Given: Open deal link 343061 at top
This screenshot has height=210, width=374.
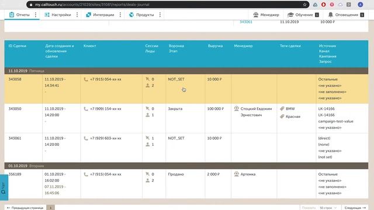Looking at the screenshot, I should tap(245, 22).
